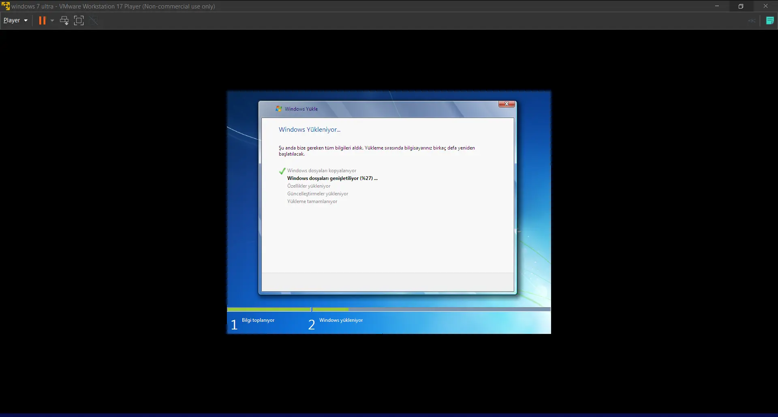Screen dimensions: 778x417
Task: Select the 'Windows Yükleniyor...' heading
Action: 310,130
